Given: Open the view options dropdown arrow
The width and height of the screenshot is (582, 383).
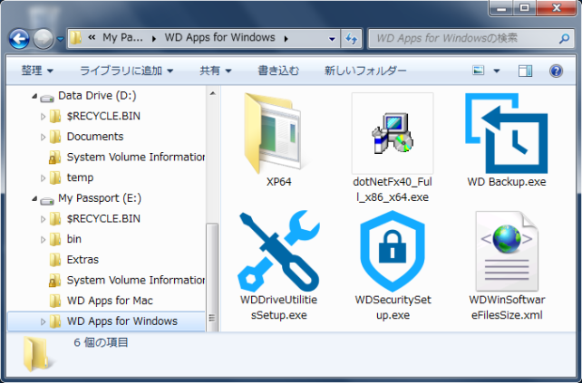Looking at the screenshot, I should coord(496,71).
